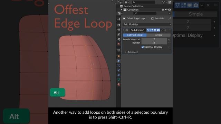The image size is (221, 124).
Task: Expand the Advanced section
Action: tap(132, 52)
